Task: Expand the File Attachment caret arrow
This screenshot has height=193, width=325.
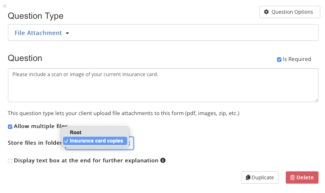Action: [x=67, y=33]
